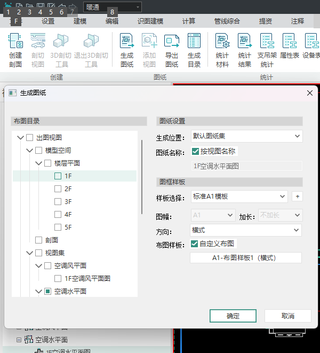Add a template with the + button
The height and width of the screenshot is (353, 320).
click(297, 197)
